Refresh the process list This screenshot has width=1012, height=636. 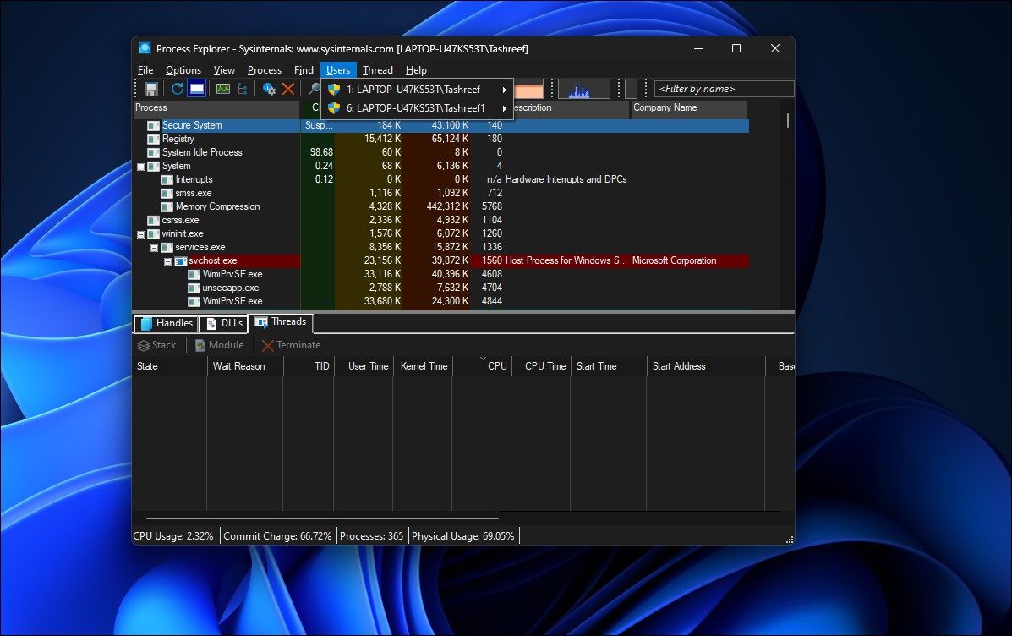point(178,88)
